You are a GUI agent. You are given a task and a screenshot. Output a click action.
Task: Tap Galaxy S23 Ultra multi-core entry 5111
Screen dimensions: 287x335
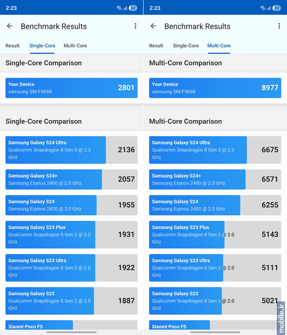pyautogui.click(x=215, y=268)
